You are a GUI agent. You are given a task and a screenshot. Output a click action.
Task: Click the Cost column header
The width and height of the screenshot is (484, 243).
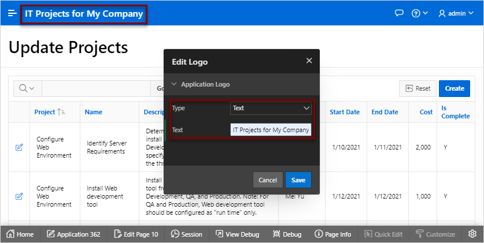[426, 112]
